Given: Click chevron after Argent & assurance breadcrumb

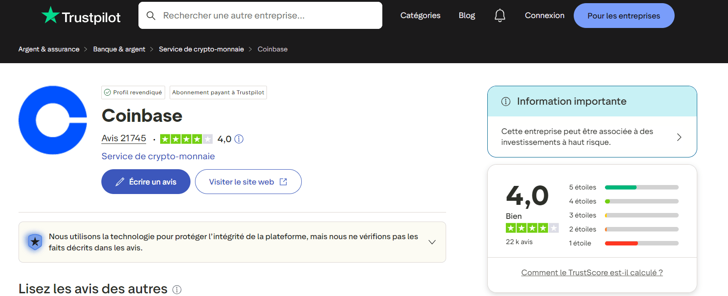Looking at the screenshot, I should coord(86,49).
